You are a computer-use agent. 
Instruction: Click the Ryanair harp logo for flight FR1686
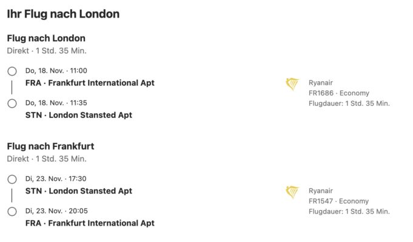(x=292, y=84)
